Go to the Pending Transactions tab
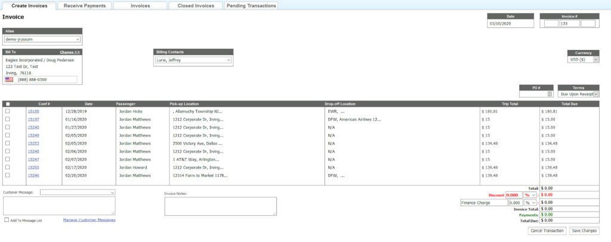This screenshot has height=242, width=611. [251, 6]
